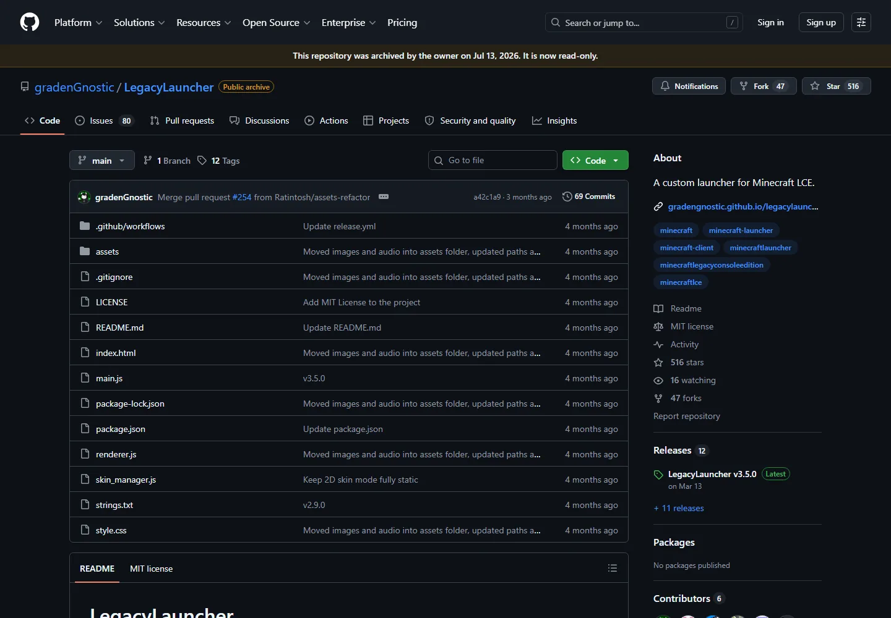Open Security and quality tab
The height and width of the screenshot is (618, 891).
tap(470, 121)
